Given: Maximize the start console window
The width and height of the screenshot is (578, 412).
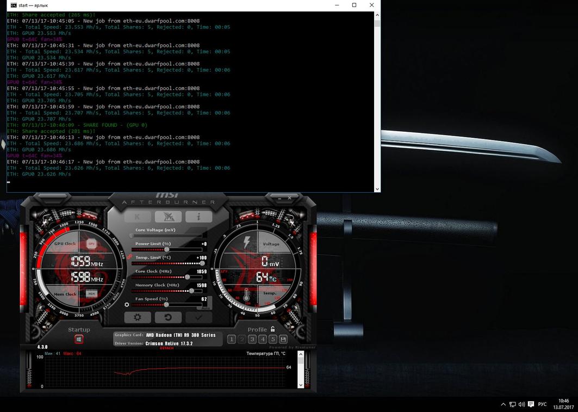Looking at the screenshot, I should click(x=354, y=5).
